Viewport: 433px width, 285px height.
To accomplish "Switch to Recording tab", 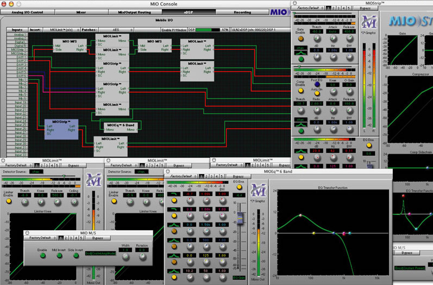I will (242, 12).
